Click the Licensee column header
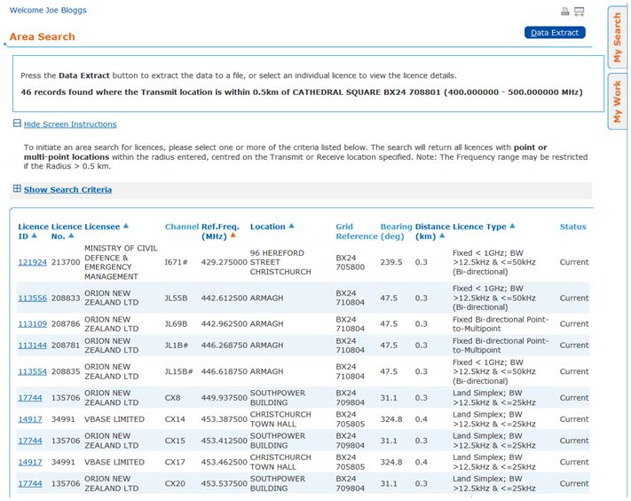The height and width of the screenshot is (501, 631). [102, 227]
